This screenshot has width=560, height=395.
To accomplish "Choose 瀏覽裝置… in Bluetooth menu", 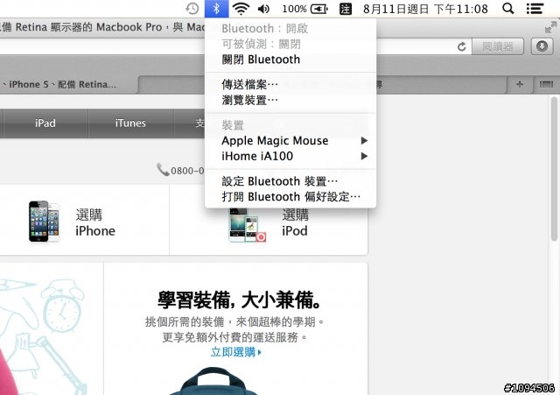I will point(290,100).
